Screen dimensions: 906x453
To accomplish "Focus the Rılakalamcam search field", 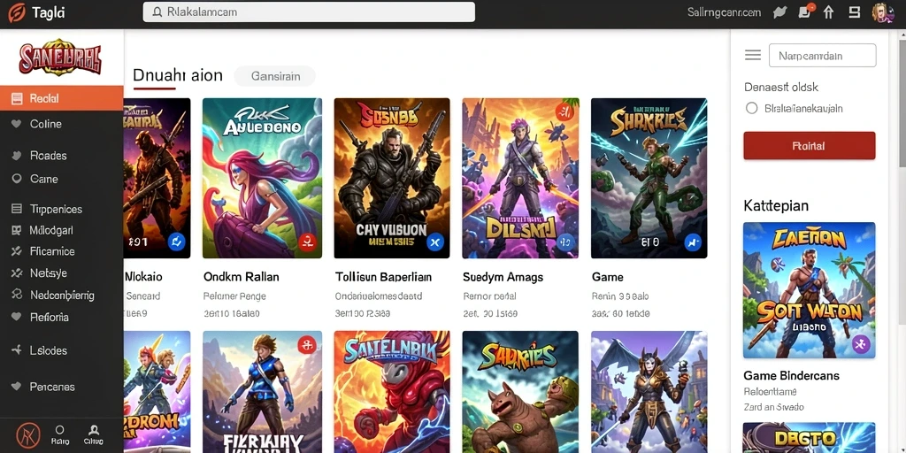I will coord(309,12).
